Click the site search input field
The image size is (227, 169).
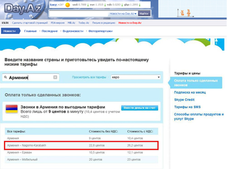[x=79, y=14]
